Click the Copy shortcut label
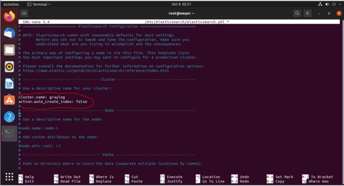Screen dimensions: 344x186 tap(280, 182)
